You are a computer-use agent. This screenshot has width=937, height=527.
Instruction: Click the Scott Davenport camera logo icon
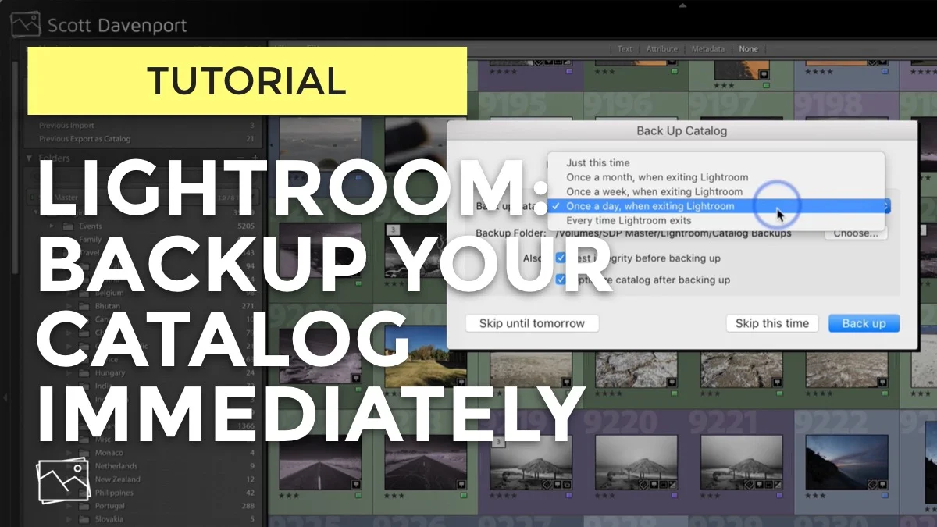24,24
